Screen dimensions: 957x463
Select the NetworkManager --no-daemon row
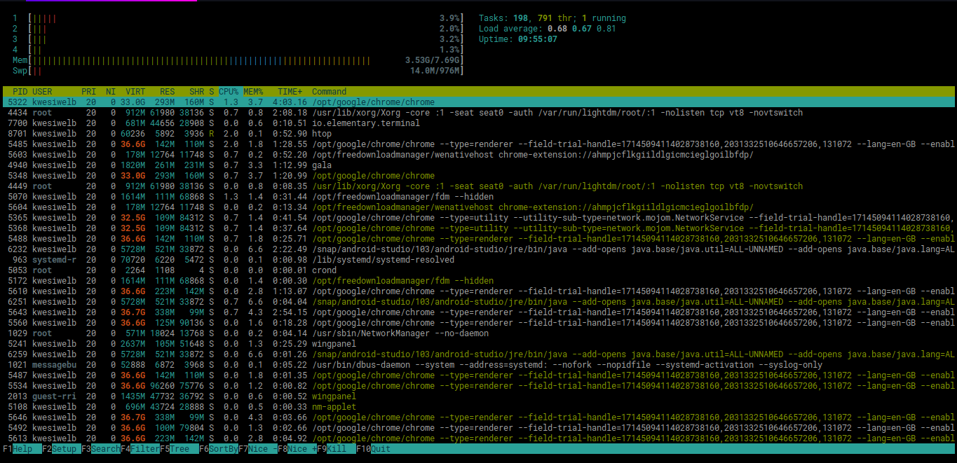click(478, 333)
